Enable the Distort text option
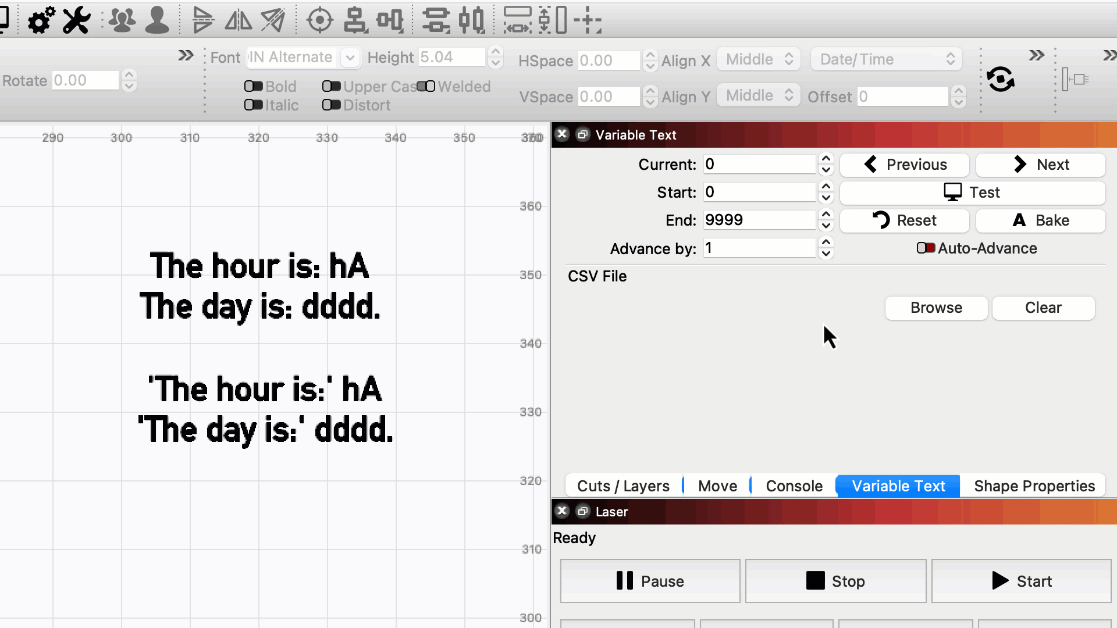The width and height of the screenshot is (1117, 628). tap(332, 105)
